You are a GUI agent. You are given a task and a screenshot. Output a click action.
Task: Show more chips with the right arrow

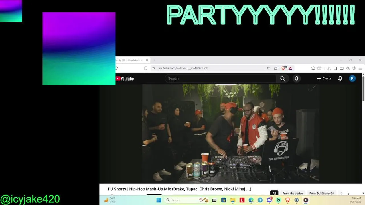348,194
